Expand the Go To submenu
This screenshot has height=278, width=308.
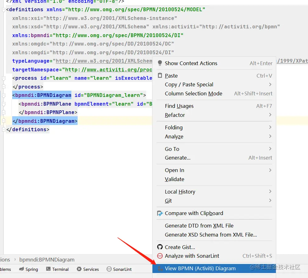(x=270, y=149)
